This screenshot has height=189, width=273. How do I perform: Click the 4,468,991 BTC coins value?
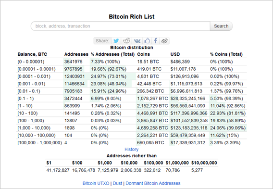152,113
